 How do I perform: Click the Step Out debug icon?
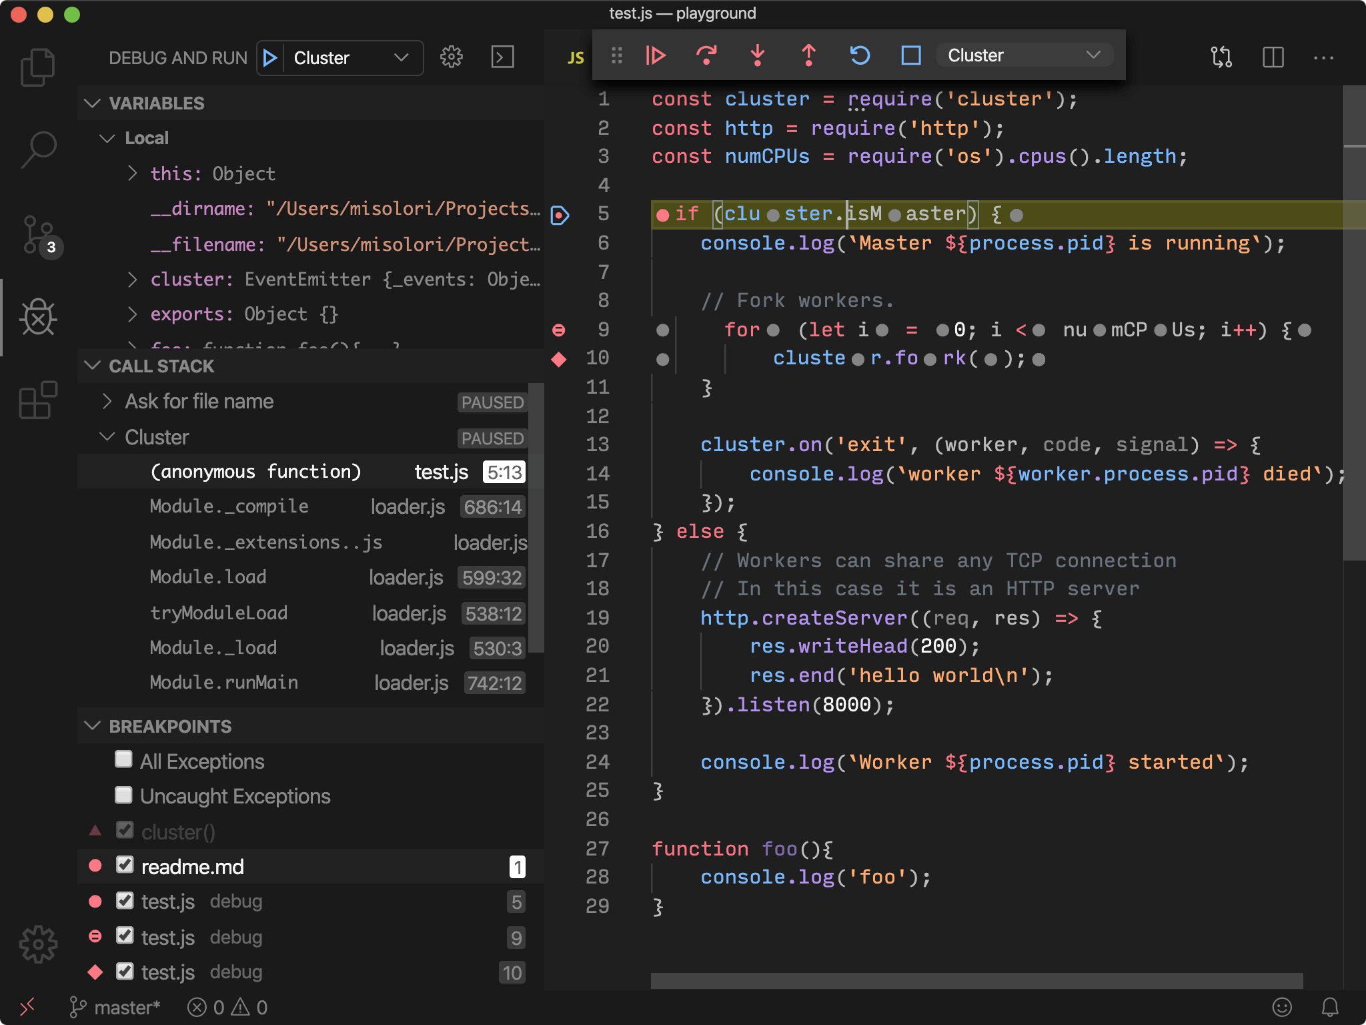(x=809, y=56)
